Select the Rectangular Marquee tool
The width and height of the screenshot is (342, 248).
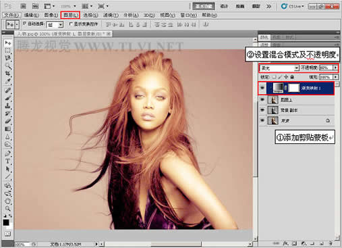point(8,50)
